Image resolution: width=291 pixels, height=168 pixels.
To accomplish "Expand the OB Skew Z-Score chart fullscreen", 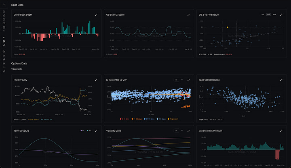I will coord(189,15).
